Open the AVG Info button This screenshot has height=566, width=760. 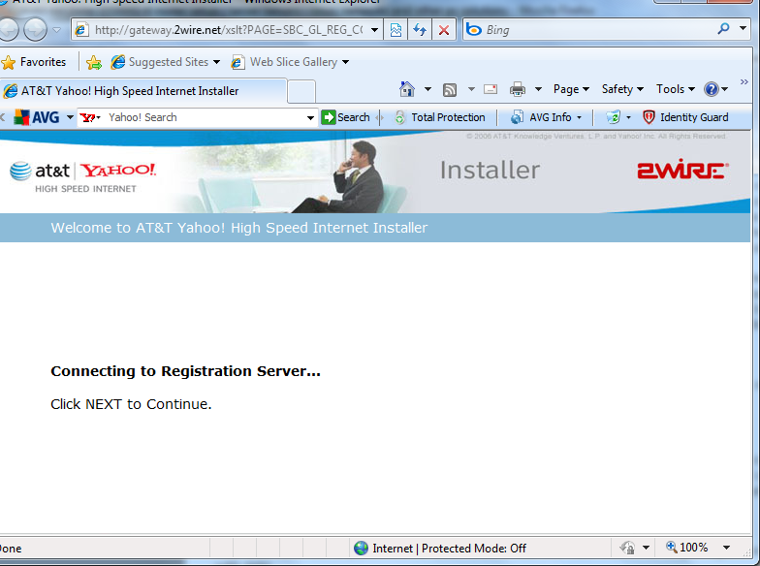pos(547,117)
